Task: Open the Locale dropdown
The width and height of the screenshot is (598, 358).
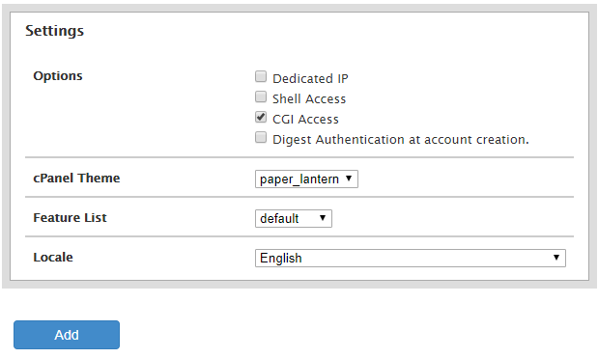Action: pyautogui.click(x=411, y=259)
